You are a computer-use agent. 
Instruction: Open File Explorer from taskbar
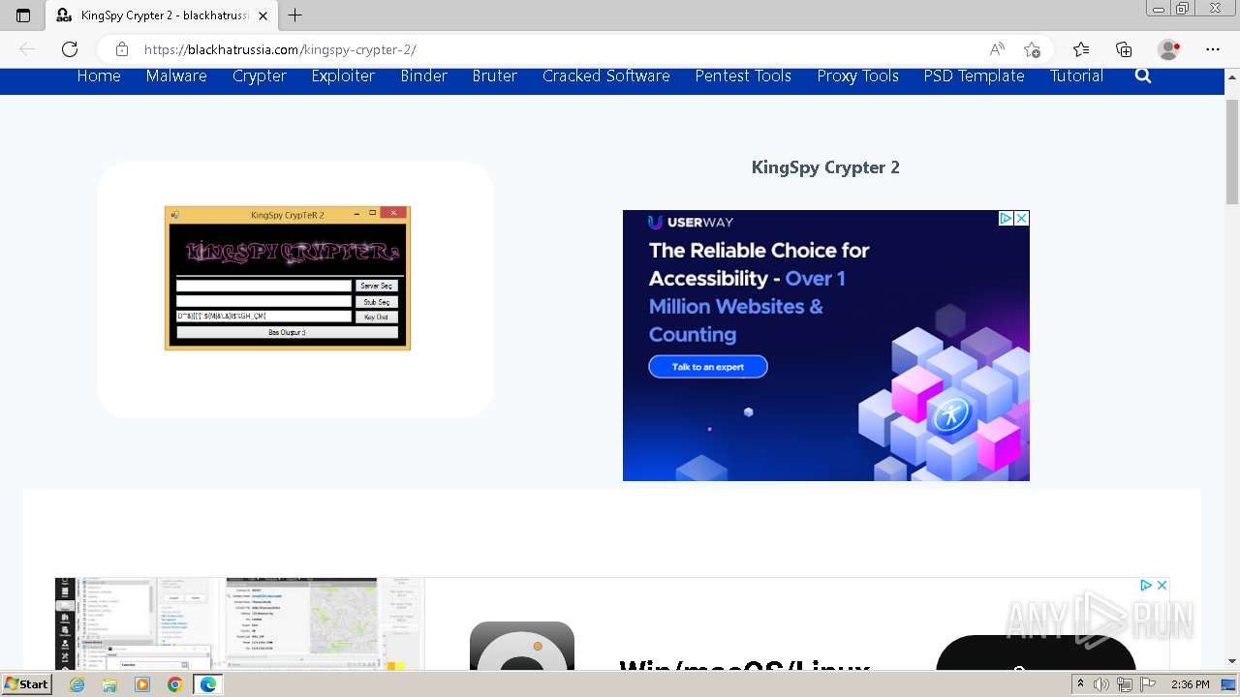pyautogui.click(x=109, y=684)
